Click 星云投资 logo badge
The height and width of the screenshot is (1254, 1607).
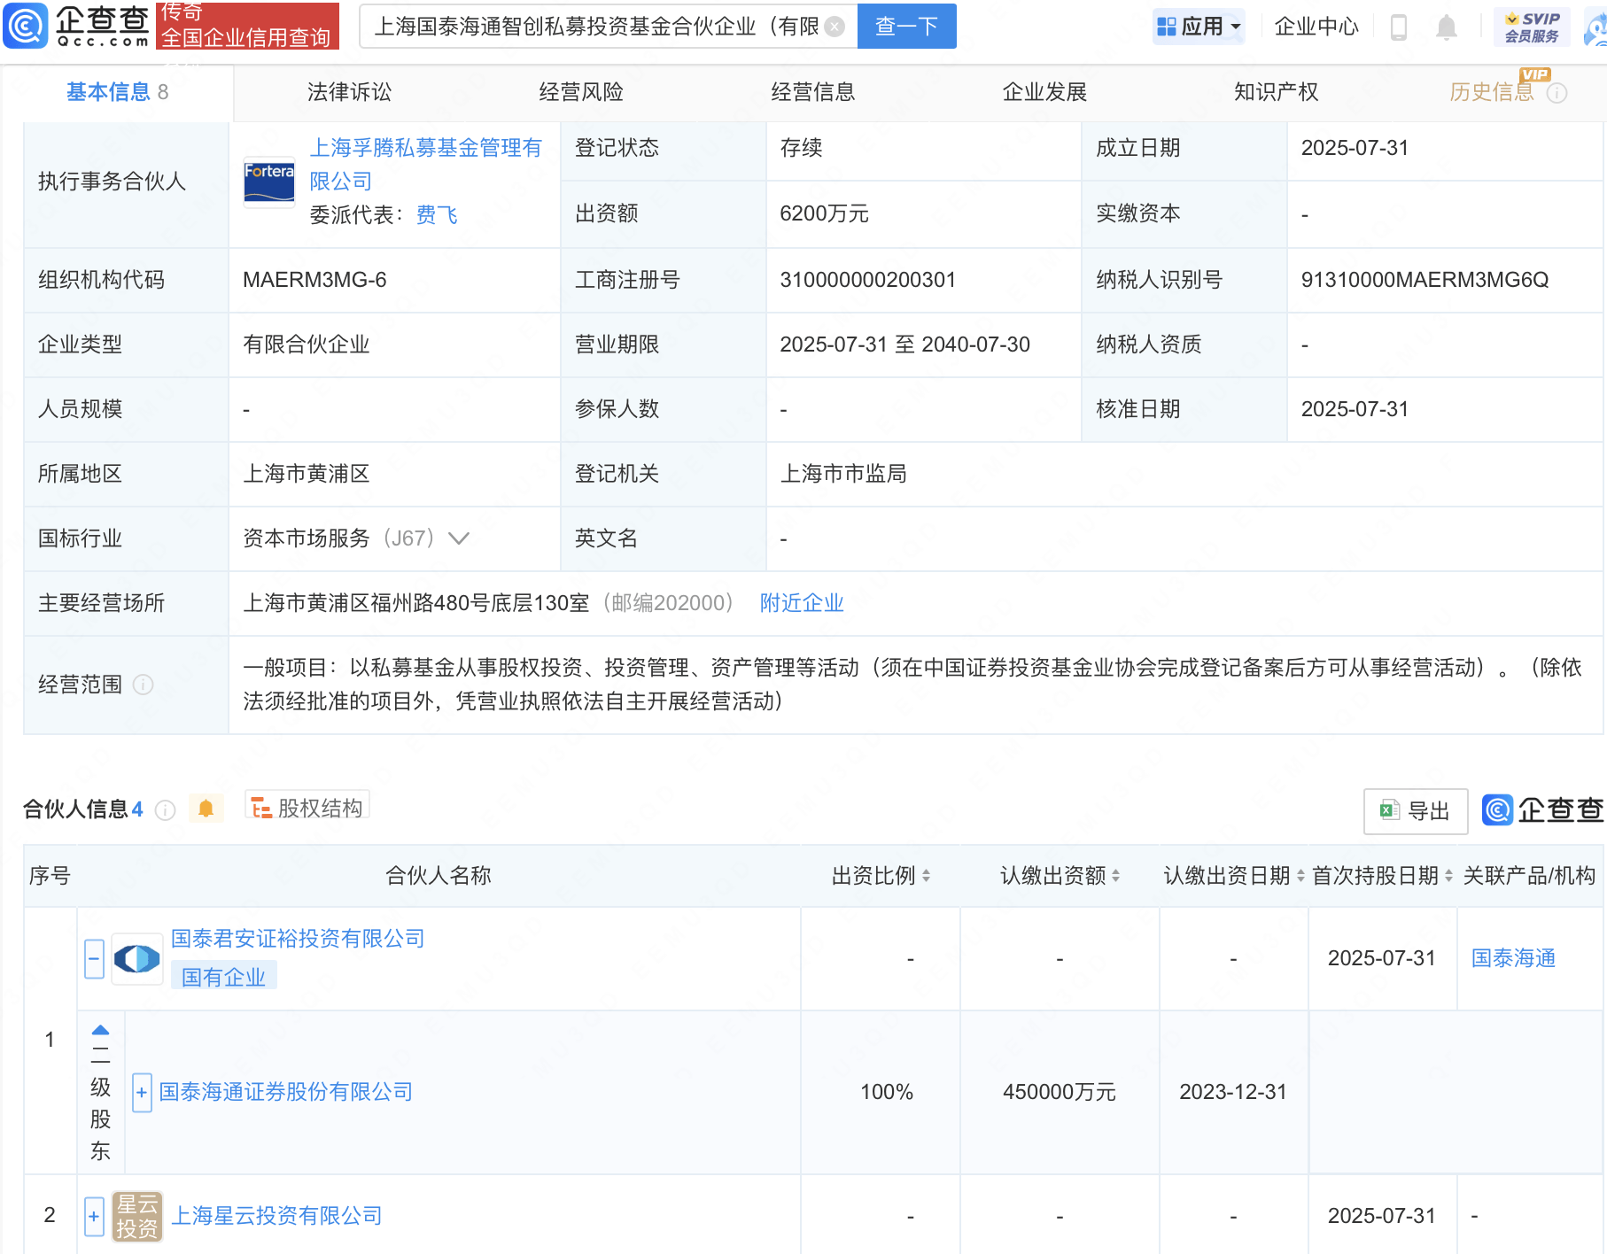pos(137,1216)
